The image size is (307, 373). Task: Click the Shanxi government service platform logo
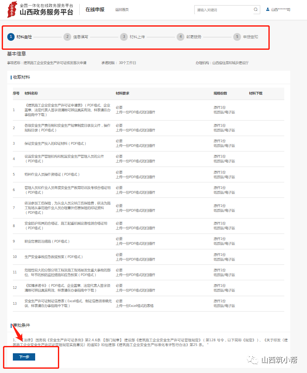tap(40, 9)
